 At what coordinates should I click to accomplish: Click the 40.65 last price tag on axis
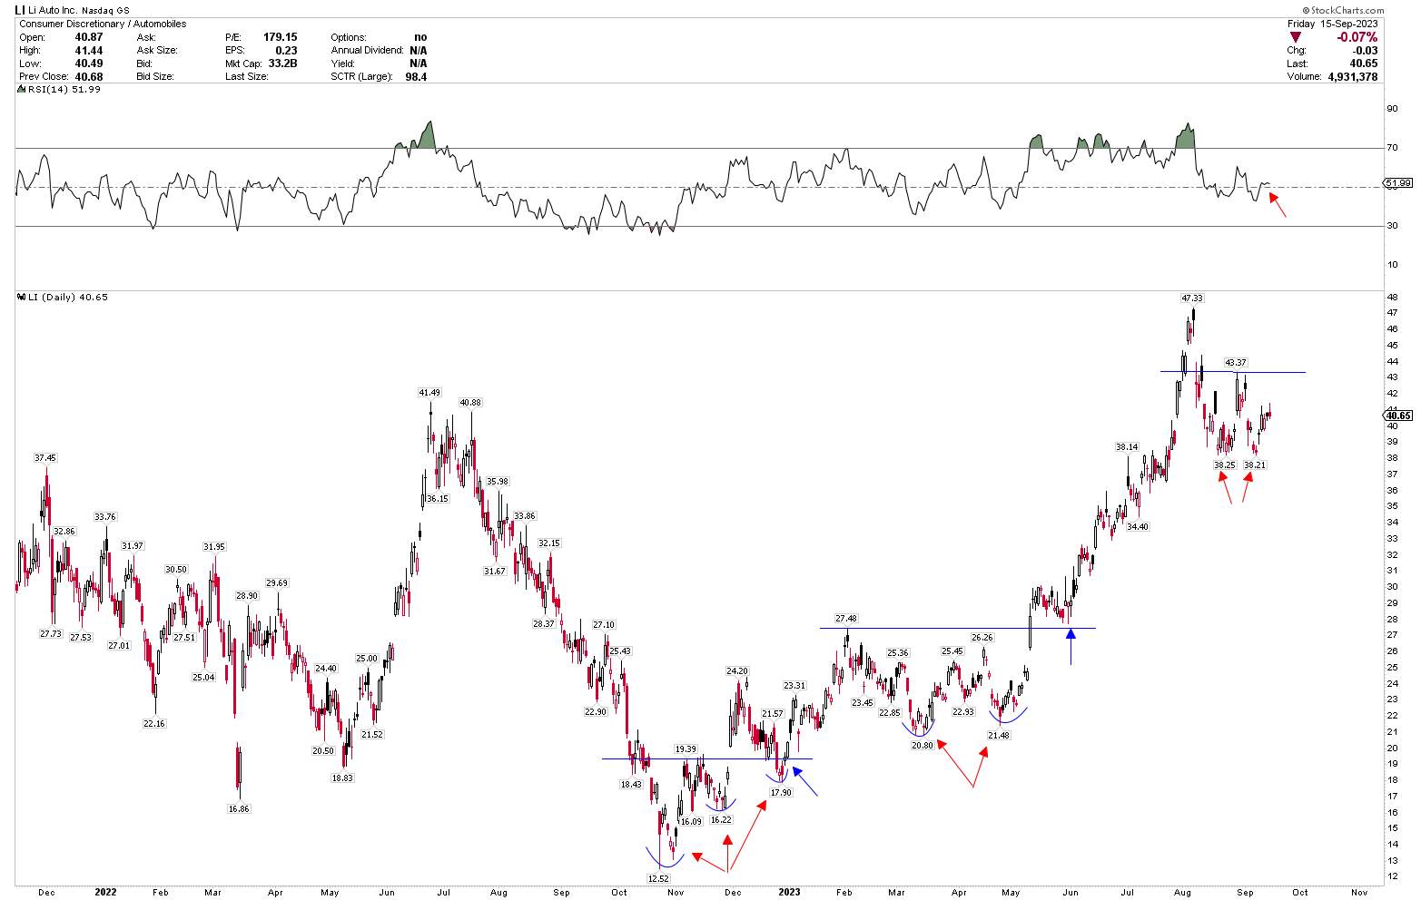[1399, 416]
